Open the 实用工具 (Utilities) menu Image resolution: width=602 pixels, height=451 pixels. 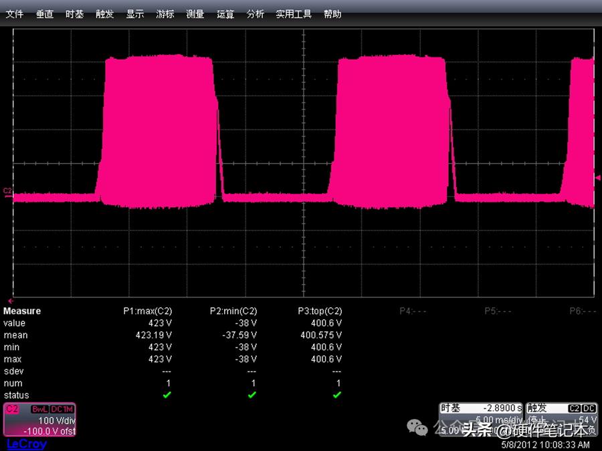(x=294, y=14)
